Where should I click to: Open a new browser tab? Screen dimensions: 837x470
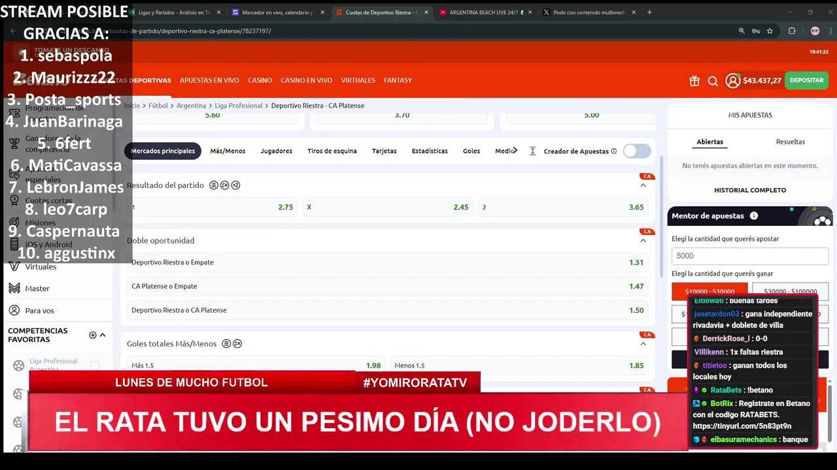649,12
